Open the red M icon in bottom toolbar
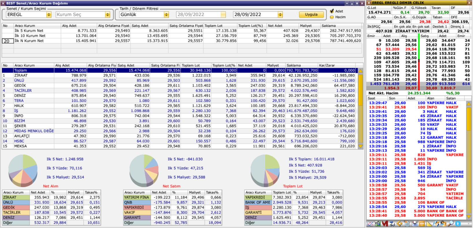This screenshot has height=228, width=473. pos(385,224)
